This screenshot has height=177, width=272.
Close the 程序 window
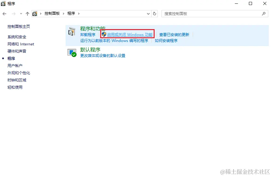pyautogui.click(x=265, y=3)
